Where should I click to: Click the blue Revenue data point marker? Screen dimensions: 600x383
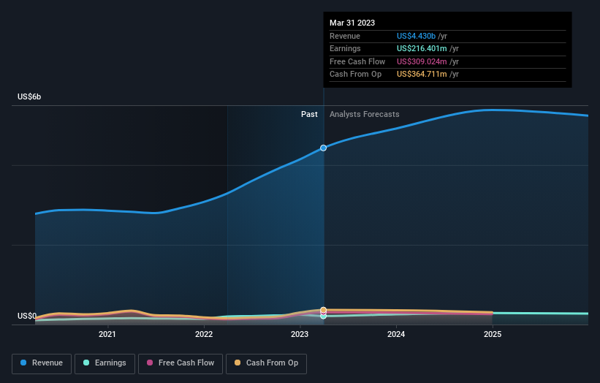tap(323, 148)
